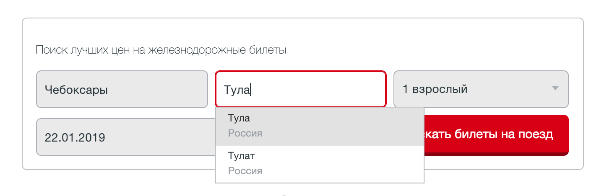Focus the departure field containing Чебоксары
The height and width of the screenshot is (196, 599).
[122, 89]
